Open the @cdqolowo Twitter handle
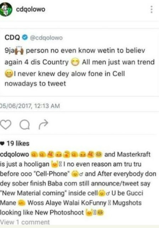 (x=46, y=38)
